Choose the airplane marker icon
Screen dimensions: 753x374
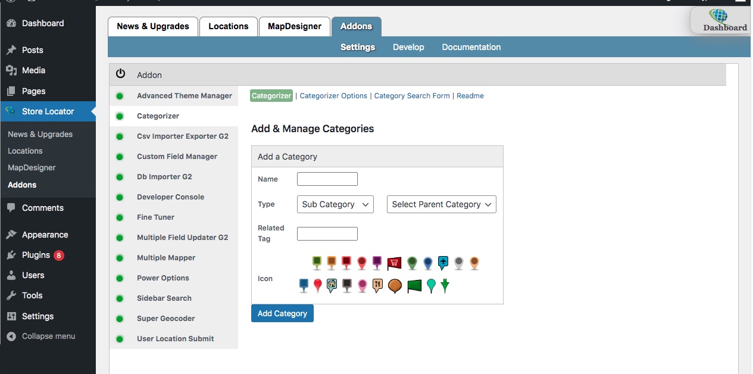443,263
